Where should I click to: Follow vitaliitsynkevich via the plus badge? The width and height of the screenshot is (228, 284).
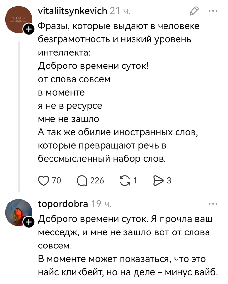tap(29, 29)
